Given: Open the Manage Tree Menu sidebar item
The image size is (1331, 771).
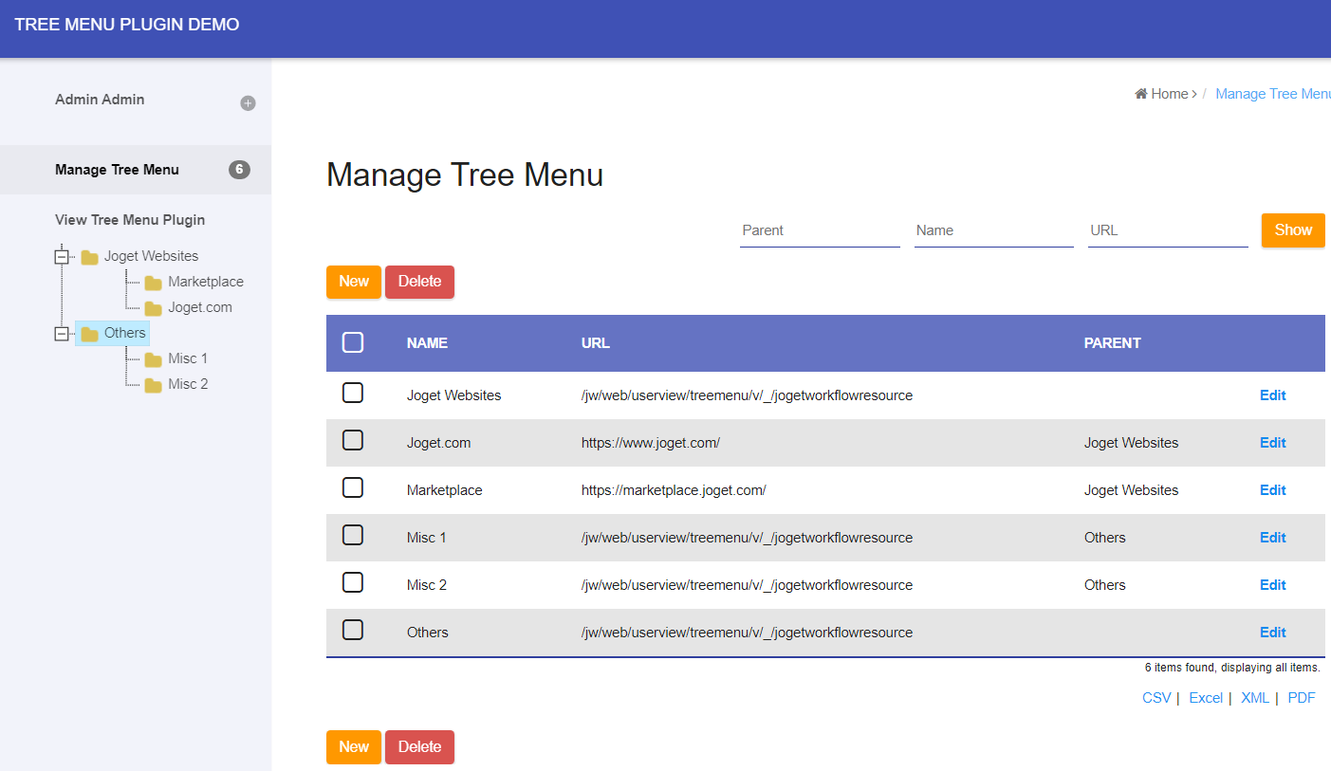Looking at the screenshot, I should (x=136, y=170).
